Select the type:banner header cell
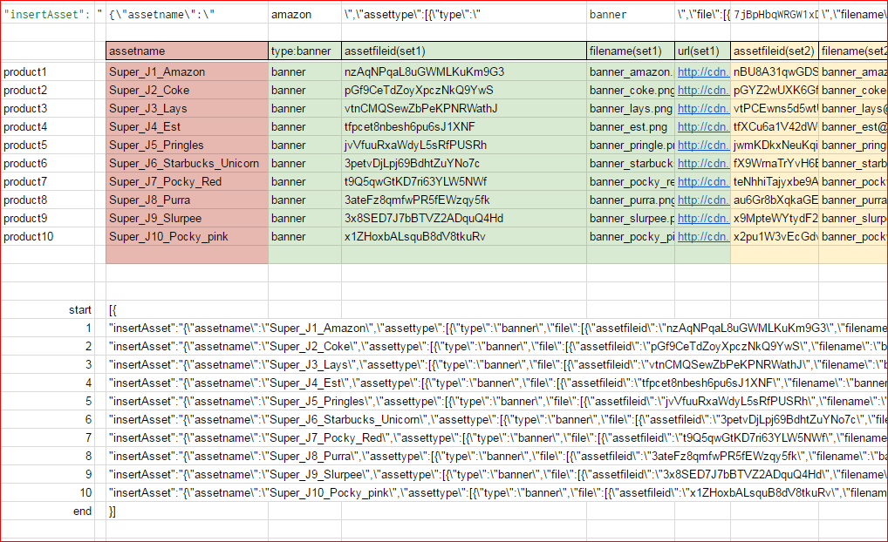This screenshot has height=542, width=888. tap(304, 51)
